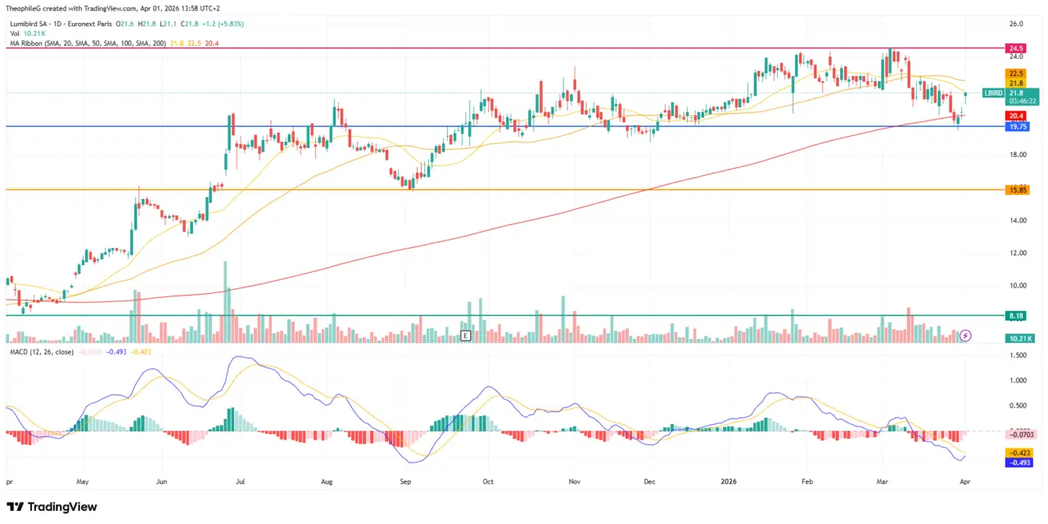Click Euronext Paris in the symbol legend
The image size is (1048, 524).
(x=92, y=25)
